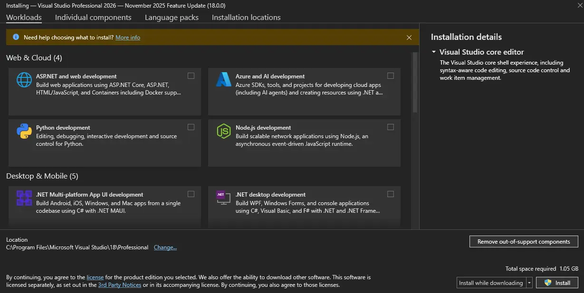Tick the Node.js development checkbox
The width and height of the screenshot is (584, 293).
pos(391,127)
